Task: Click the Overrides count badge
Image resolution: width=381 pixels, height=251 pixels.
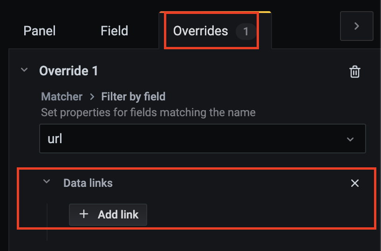Action: (246, 32)
